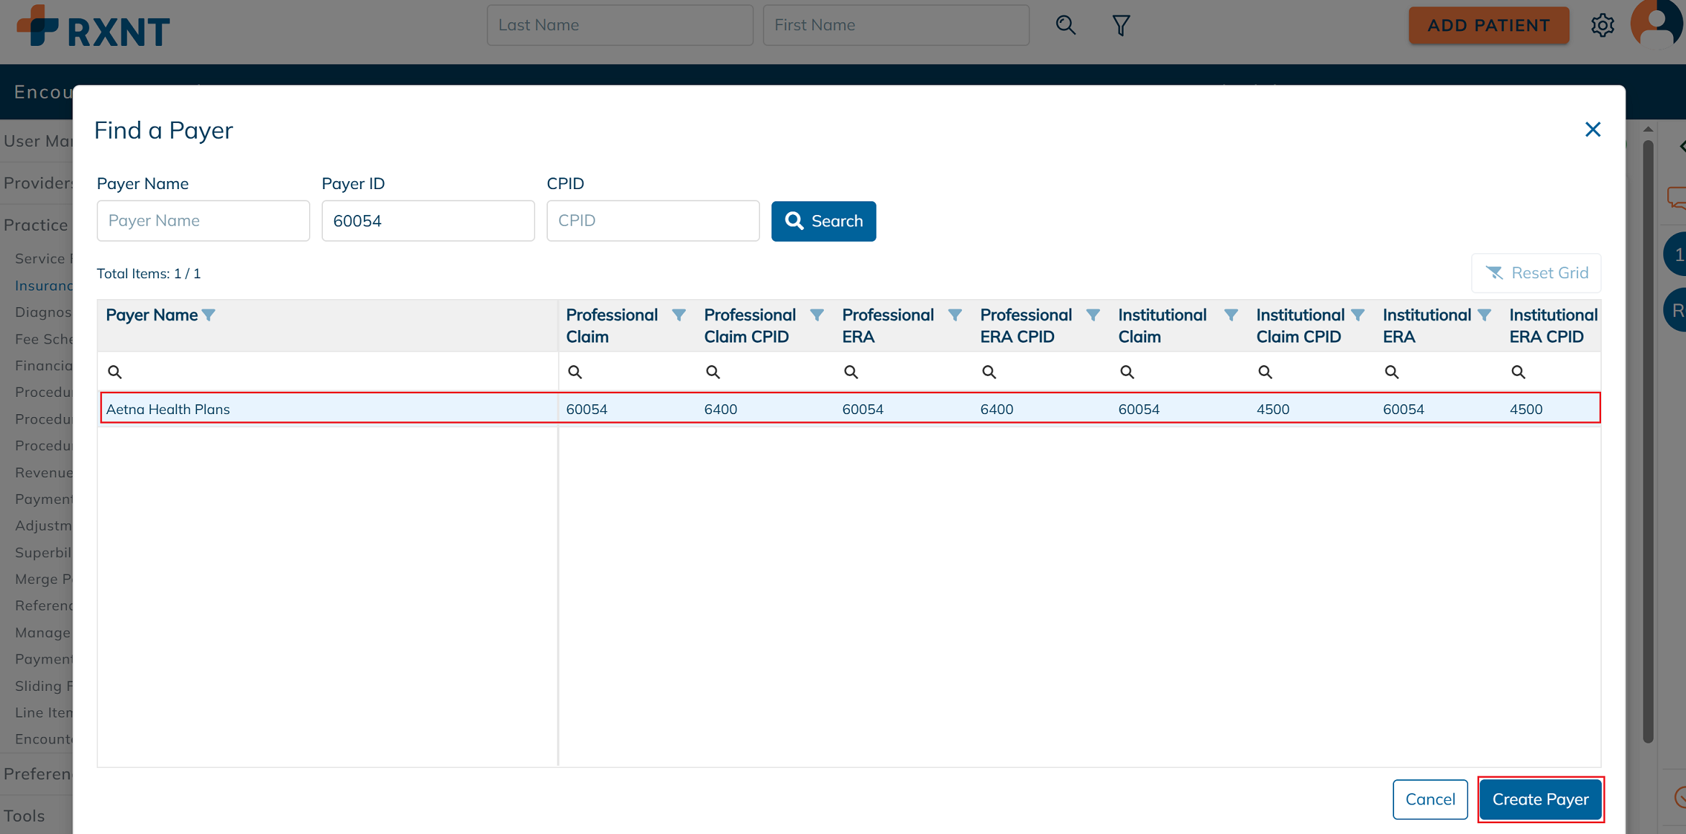The width and height of the screenshot is (1686, 834).
Task: Click the header patient search magnifier icon
Action: [1065, 26]
